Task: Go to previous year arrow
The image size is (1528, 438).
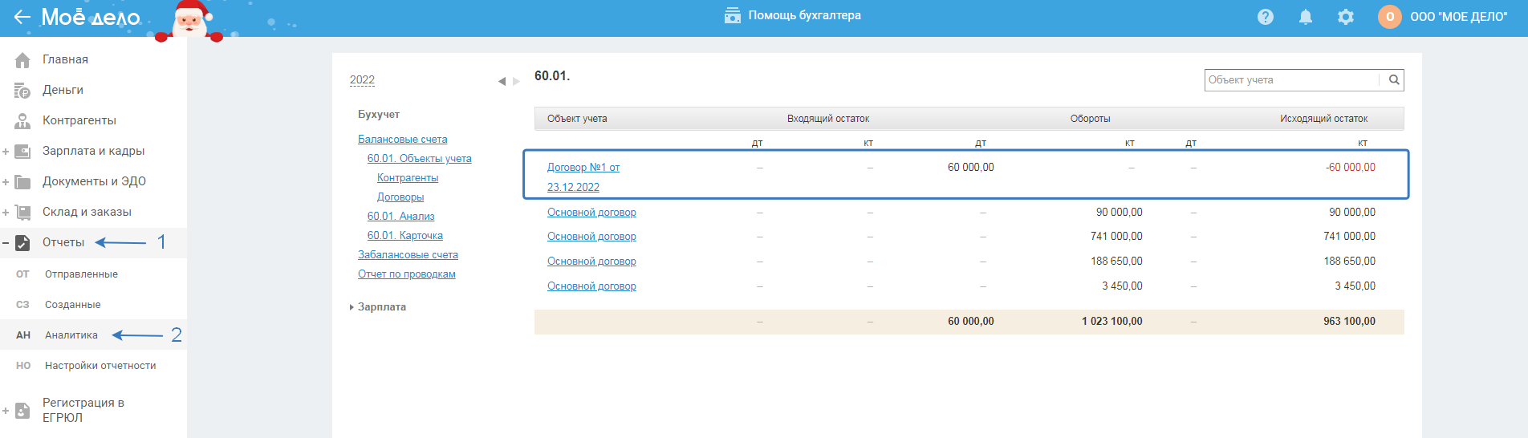Action: (502, 81)
